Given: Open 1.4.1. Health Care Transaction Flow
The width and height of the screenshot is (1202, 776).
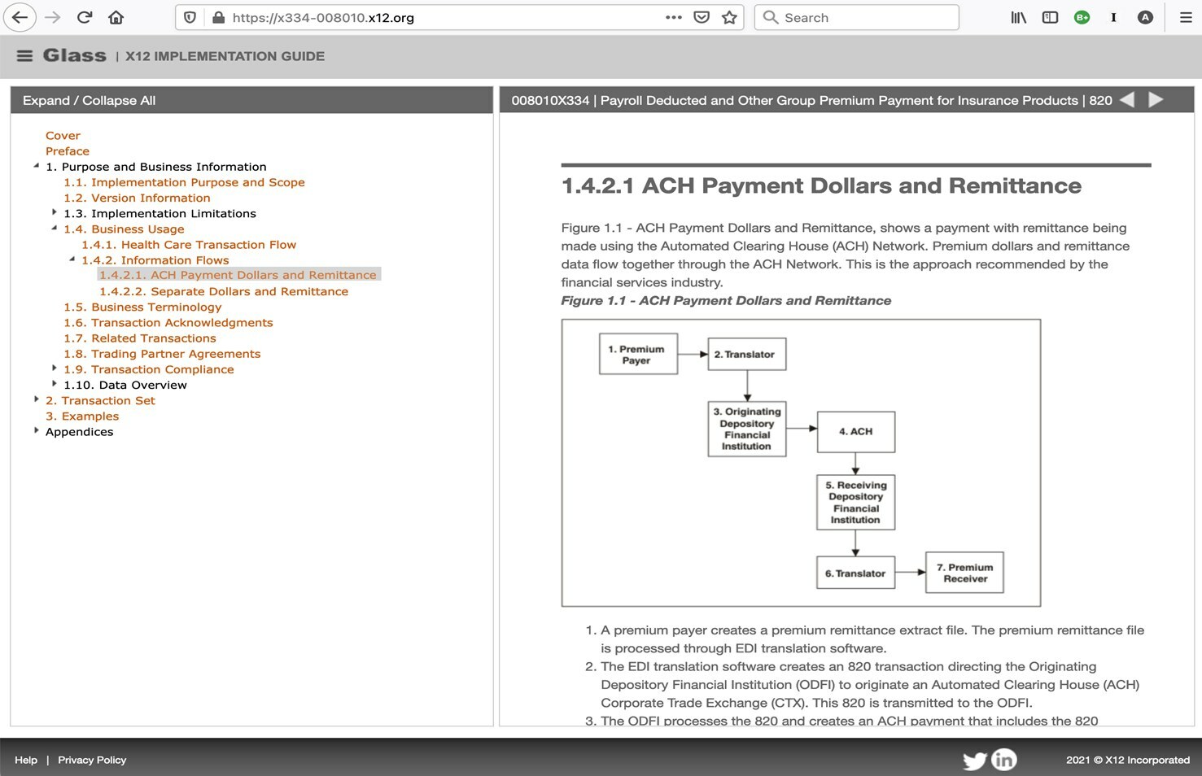Looking at the screenshot, I should [189, 244].
